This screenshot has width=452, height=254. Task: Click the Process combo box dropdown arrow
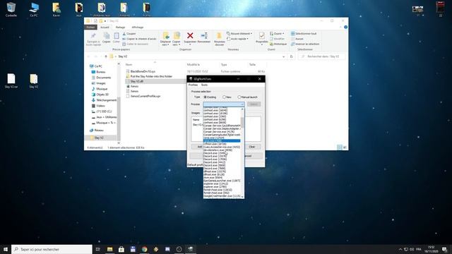(x=242, y=104)
